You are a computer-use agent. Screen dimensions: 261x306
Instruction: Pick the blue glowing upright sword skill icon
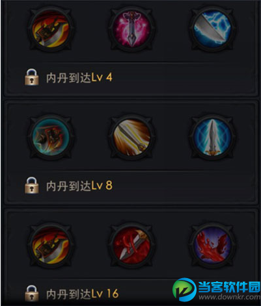coord(213,137)
